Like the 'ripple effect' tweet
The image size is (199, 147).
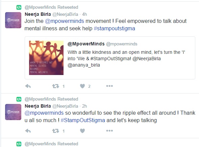(x=82, y=131)
